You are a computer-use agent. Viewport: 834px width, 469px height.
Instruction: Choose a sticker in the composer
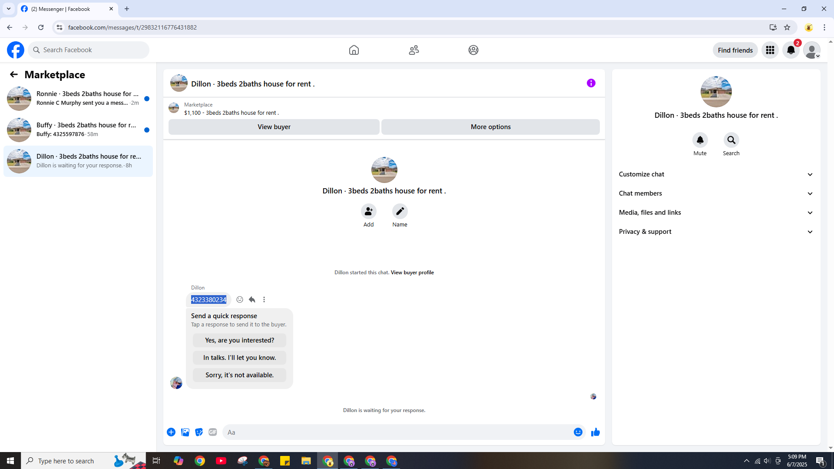tap(199, 432)
